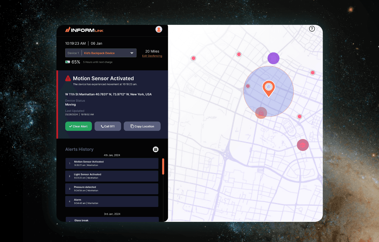Click the 20 Miles geofence value
Viewport: 379px width, 242px height.
(x=152, y=51)
